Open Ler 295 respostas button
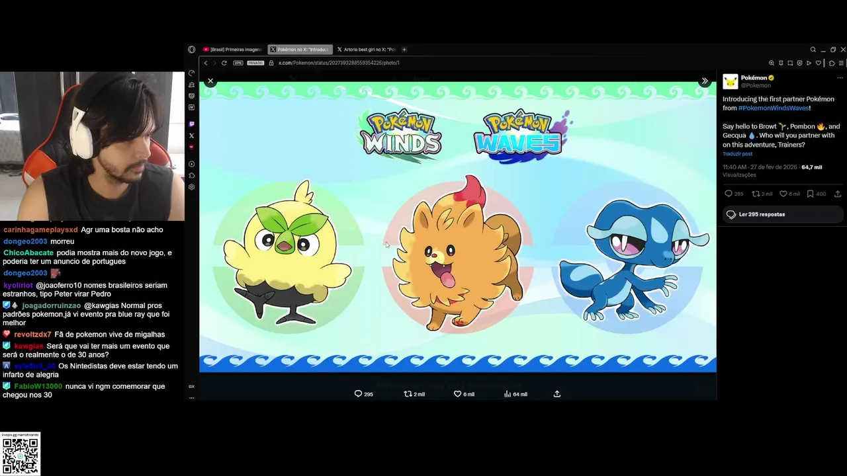 click(x=782, y=214)
